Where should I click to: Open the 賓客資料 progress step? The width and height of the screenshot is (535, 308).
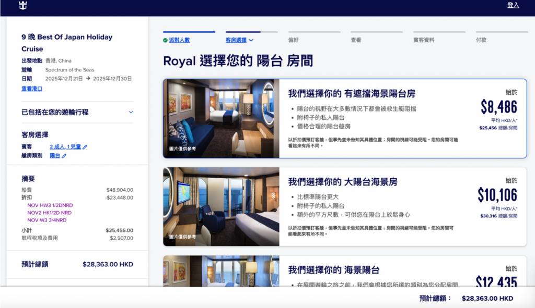[423, 40]
